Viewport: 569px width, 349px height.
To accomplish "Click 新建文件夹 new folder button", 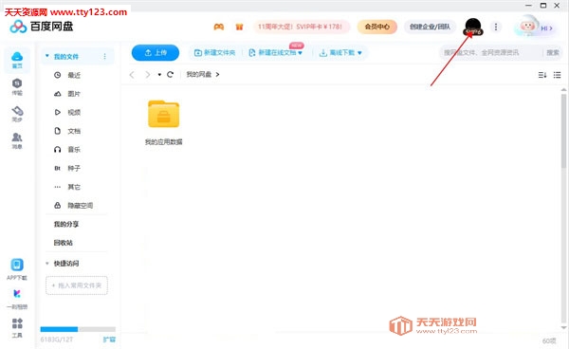I will [x=215, y=53].
